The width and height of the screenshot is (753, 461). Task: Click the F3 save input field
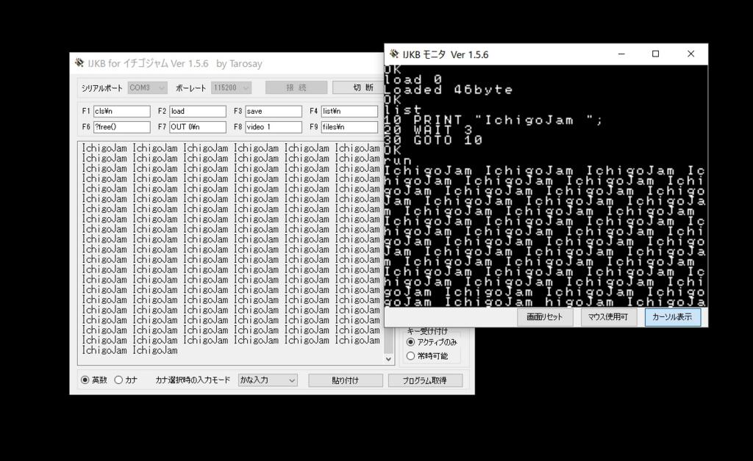coord(274,111)
